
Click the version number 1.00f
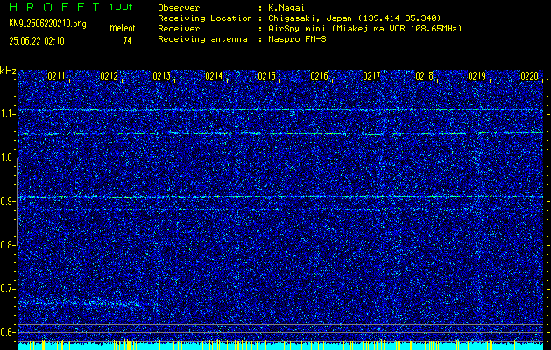[x=121, y=7]
